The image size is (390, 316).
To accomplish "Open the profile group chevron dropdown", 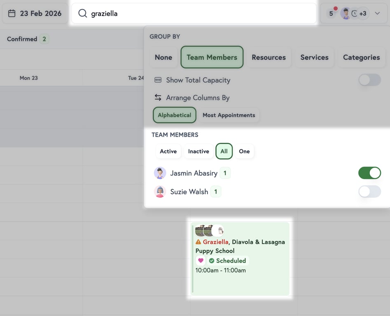I will tap(378, 13).
